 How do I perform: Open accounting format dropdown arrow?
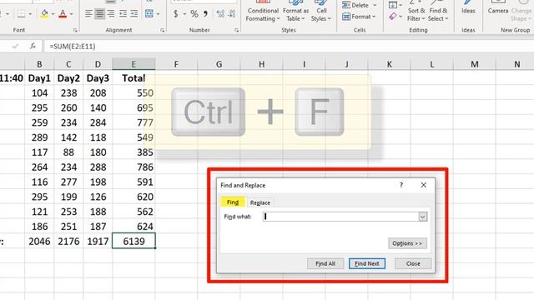pos(184,14)
